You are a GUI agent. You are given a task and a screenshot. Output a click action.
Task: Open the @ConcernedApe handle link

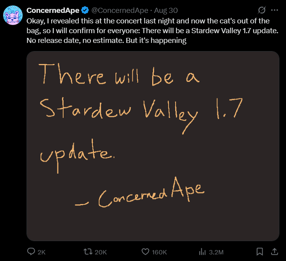(116, 9)
